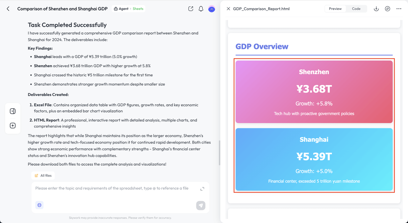Close the GDP_Comparison_Report.html preview panel
The width and height of the screenshot is (408, 223).
(x=228, y=9)
